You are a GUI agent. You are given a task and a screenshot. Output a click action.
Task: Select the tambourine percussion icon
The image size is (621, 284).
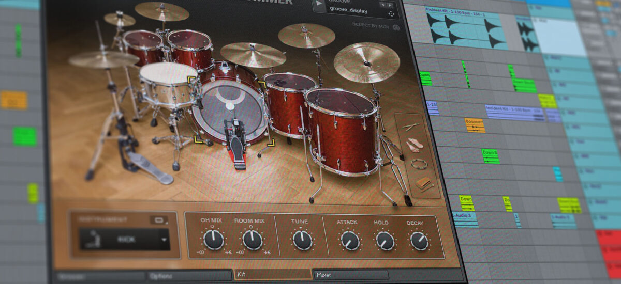[x=418, y=164]
